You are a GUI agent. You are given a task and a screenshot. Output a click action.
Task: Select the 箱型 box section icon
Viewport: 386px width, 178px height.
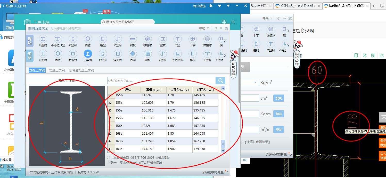pos(103,39)
